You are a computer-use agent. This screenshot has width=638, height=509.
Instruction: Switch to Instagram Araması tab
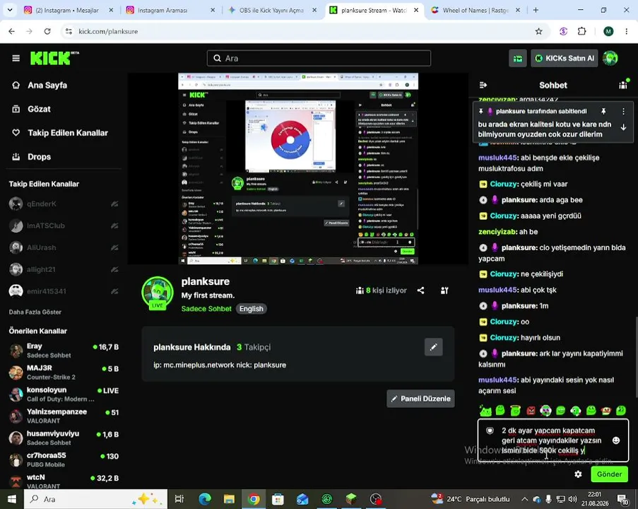[x=170, y=10]
